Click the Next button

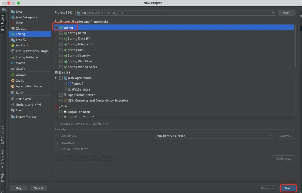(288, 188)
